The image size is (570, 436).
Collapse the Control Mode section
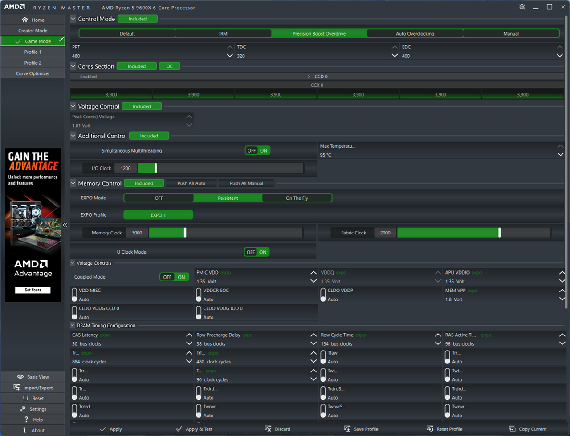point(73,19)
